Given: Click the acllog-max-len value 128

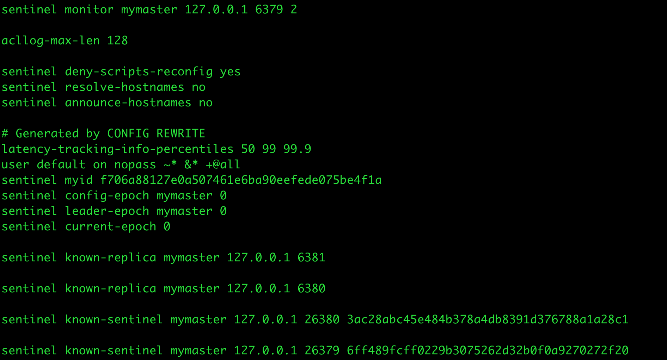Looking at the screenshot, I should click(x=117, y=41).
